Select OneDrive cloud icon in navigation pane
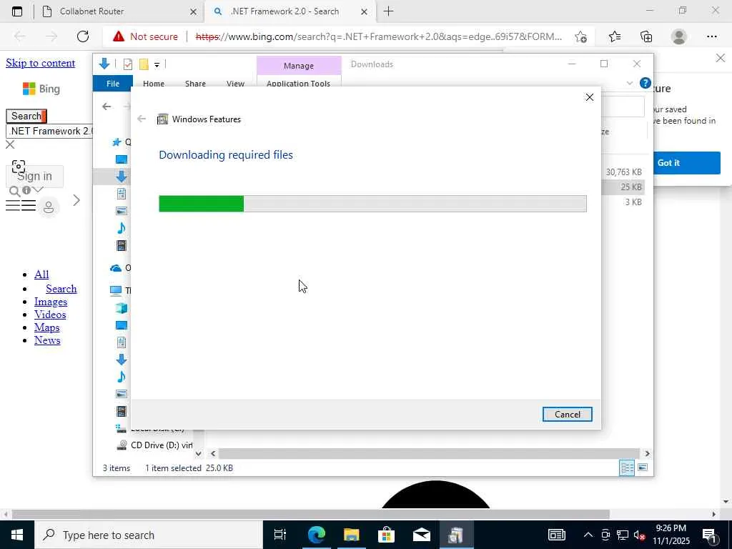The height and width of the screenshot is (549, 732). 115,268
